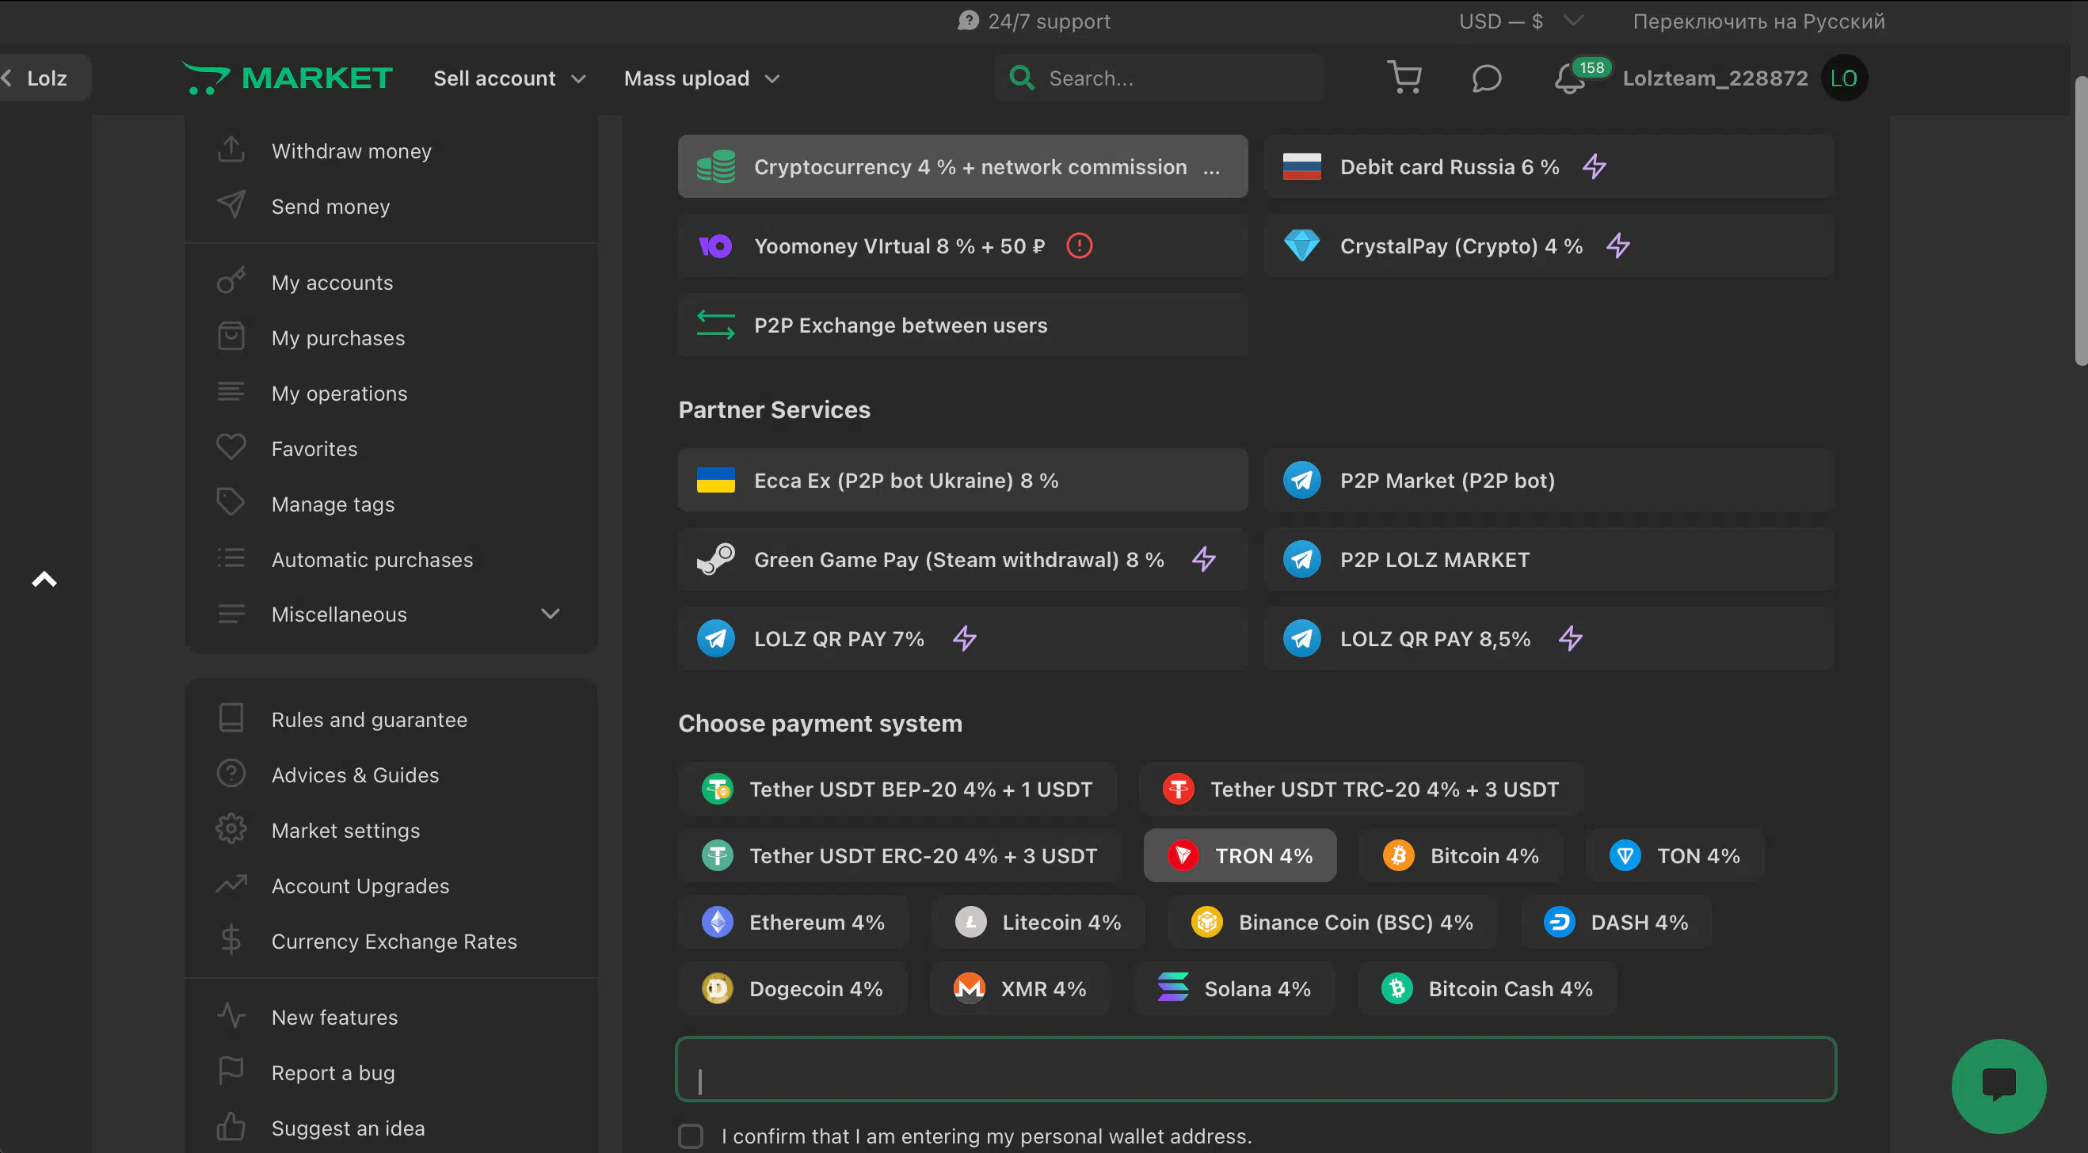Open the Sell account dropdown
Screen dimensions: 2088x1153
[x=509, y=78]
